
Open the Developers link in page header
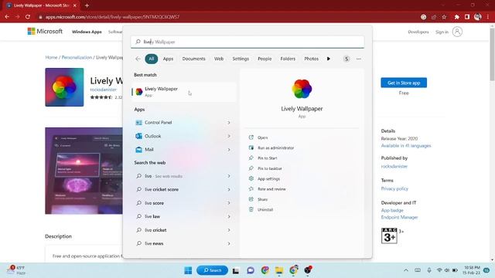(418, 32)
